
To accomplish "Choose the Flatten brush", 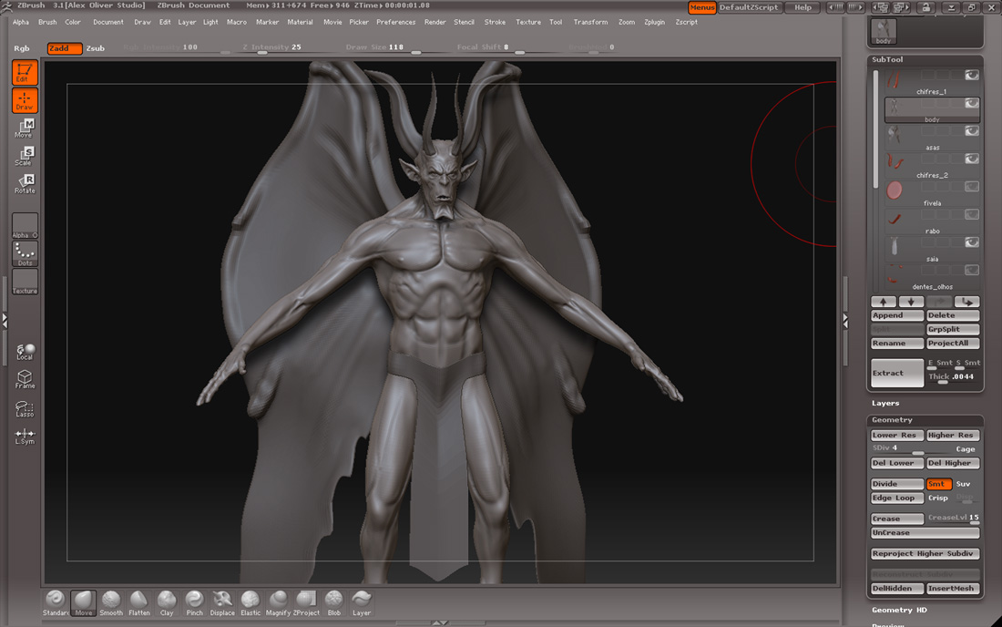I will (x=138, y=602).
